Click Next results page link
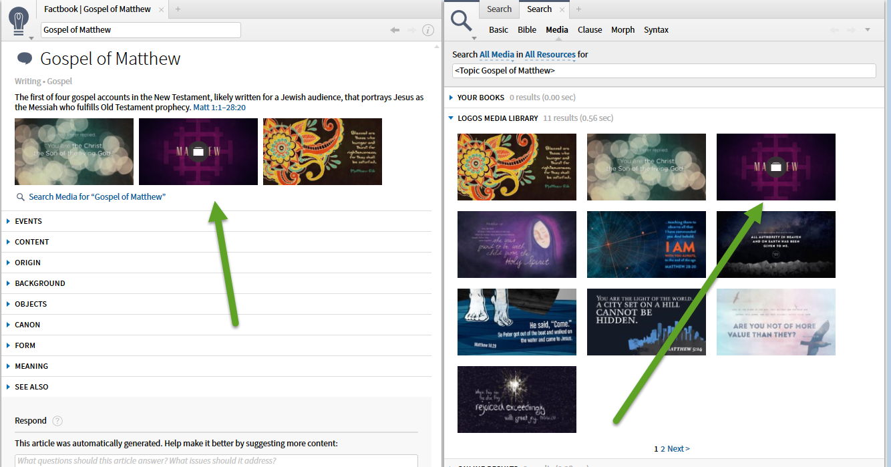Image resolution: width=891 pixels, height=467 pixels. [x=679, y=449]
